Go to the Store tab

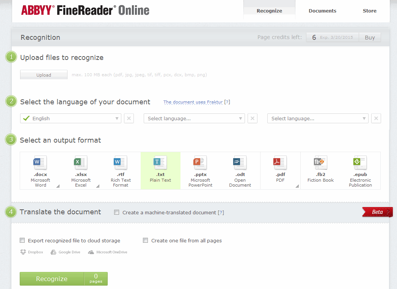pyautogui.click(x=369, y=11)
